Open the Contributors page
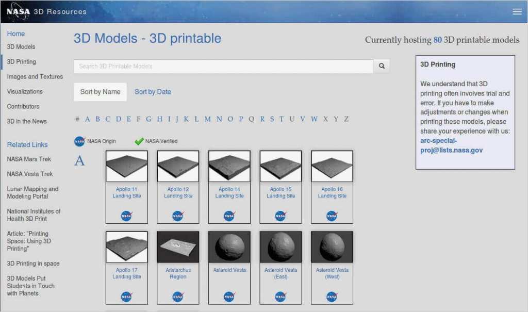The height and width of the screenshot is (312, 528). (x=24, y=106)
